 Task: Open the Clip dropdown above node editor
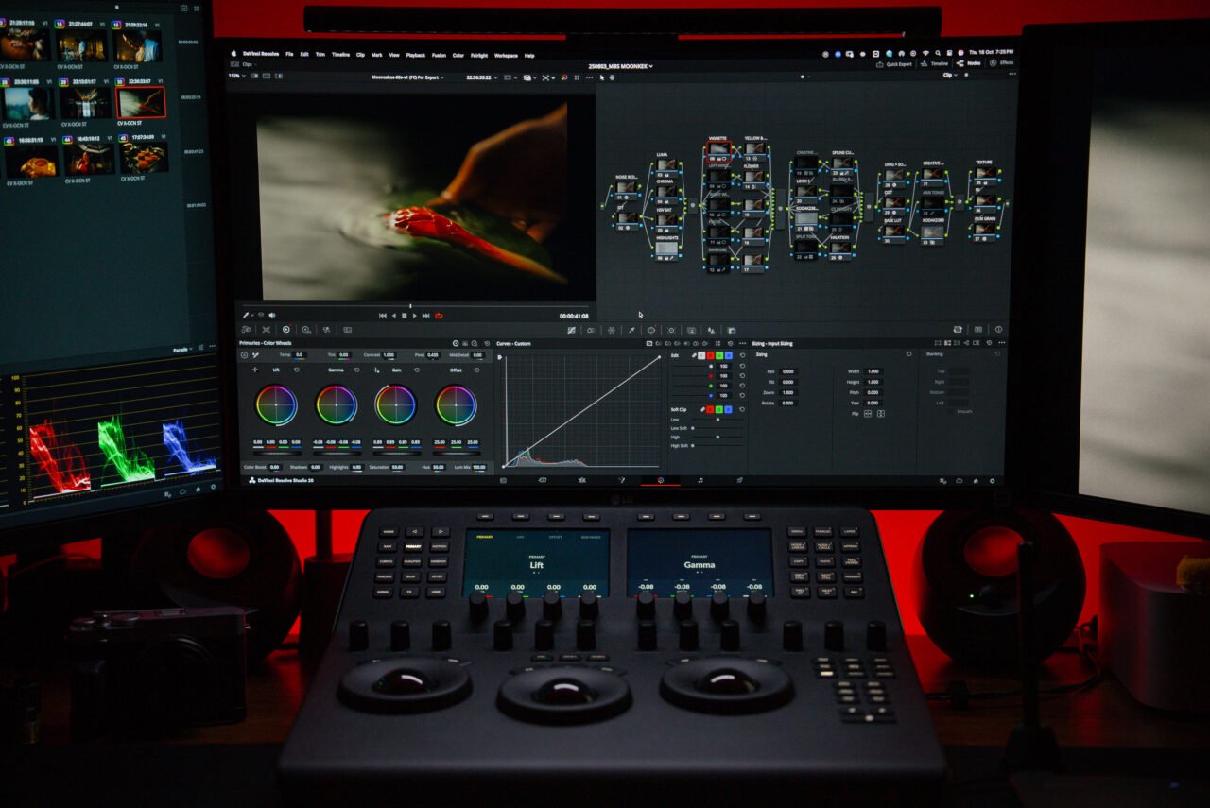pos(948,75)
